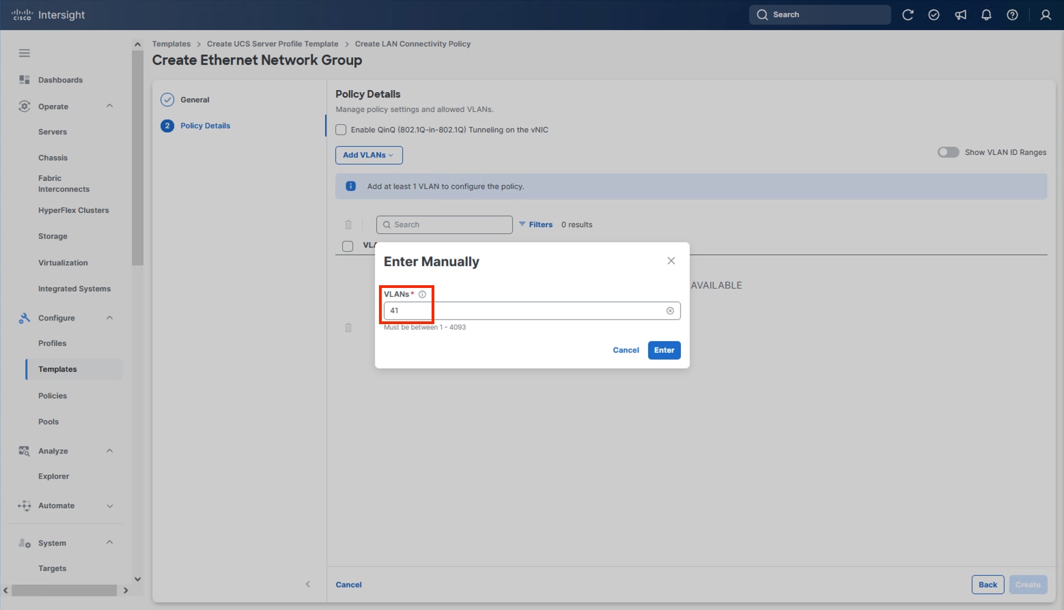Screen dimensions: 1064x610
Task: Click the Refresh icon in the header
Action: click(908, 14)
